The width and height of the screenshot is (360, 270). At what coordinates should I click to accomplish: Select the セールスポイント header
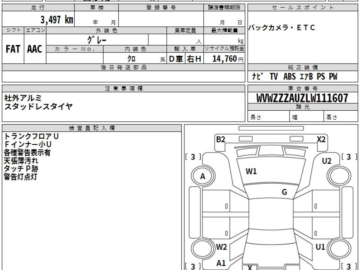pos(303,8)
